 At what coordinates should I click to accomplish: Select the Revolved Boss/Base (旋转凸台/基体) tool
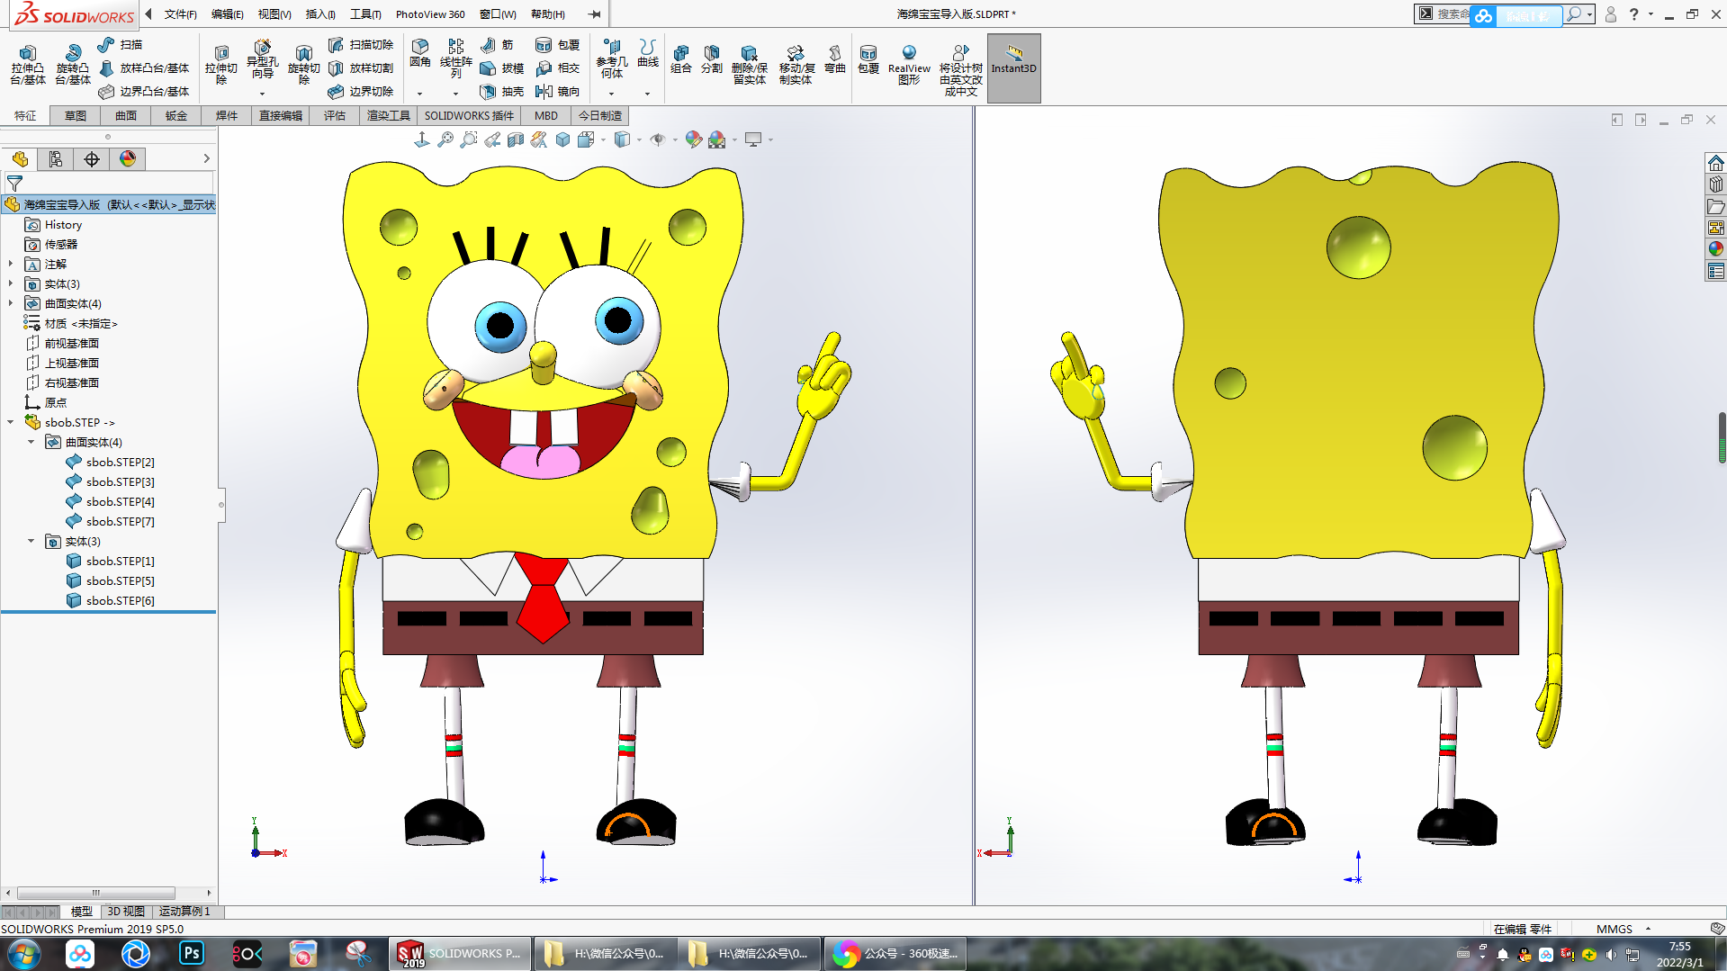click(x=73, y=65)
